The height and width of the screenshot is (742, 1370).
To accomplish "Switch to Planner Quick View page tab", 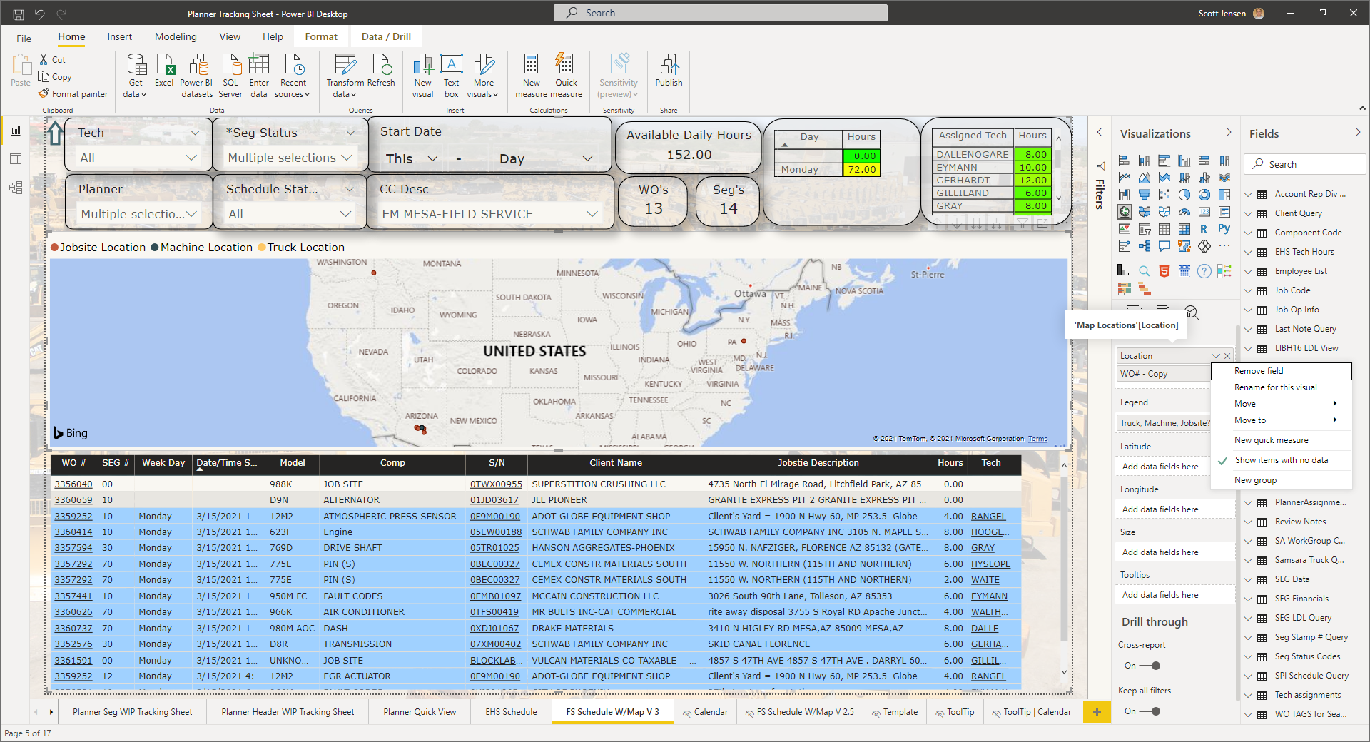I will 420,712.
